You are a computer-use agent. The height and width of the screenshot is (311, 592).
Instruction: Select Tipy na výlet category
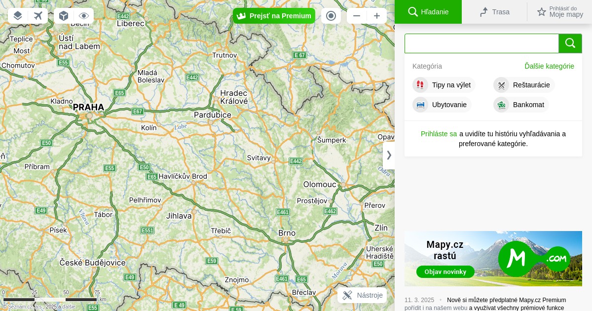(444, 85)
